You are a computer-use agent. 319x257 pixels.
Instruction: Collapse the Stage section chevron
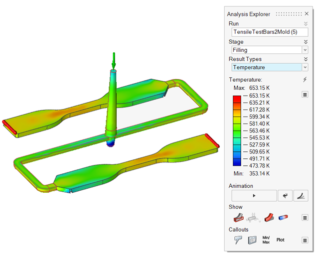[305, 42]
